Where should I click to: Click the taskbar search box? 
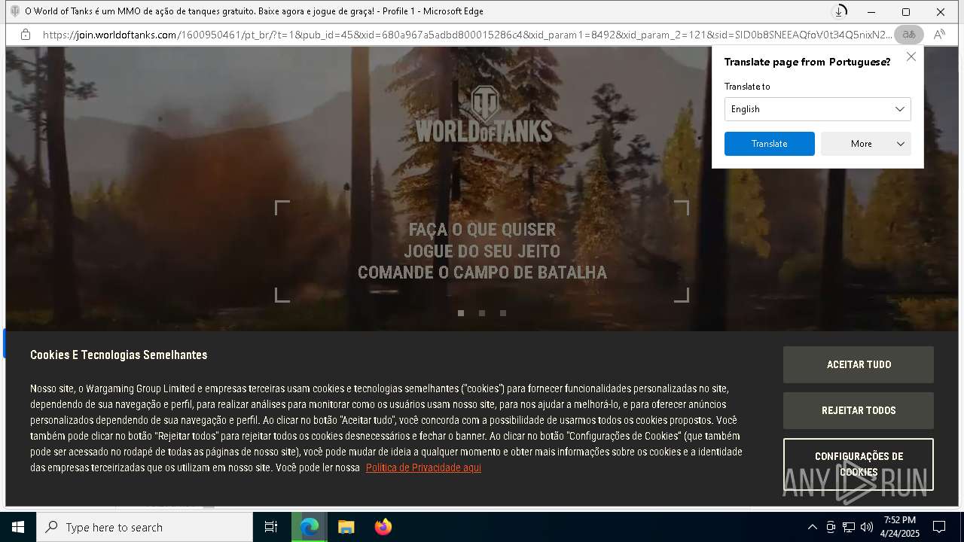coord(145,527)
